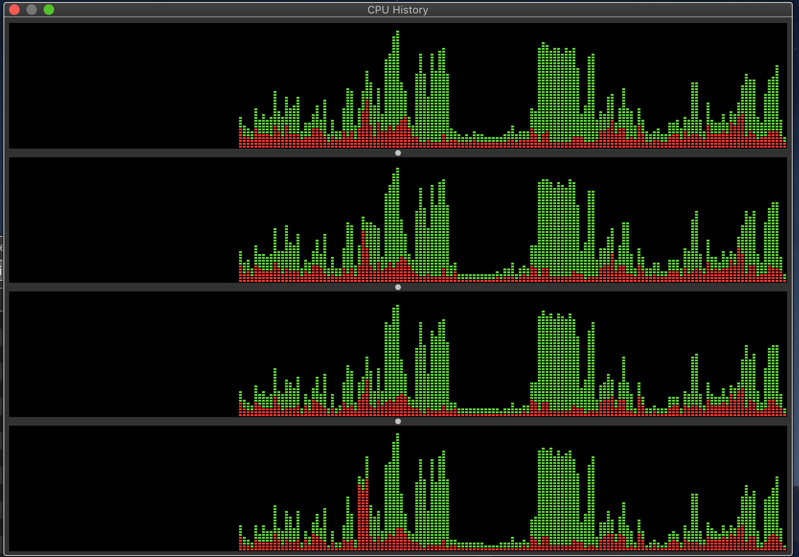
Task: Close the CPU History window
Action: [x=14, y=10]
